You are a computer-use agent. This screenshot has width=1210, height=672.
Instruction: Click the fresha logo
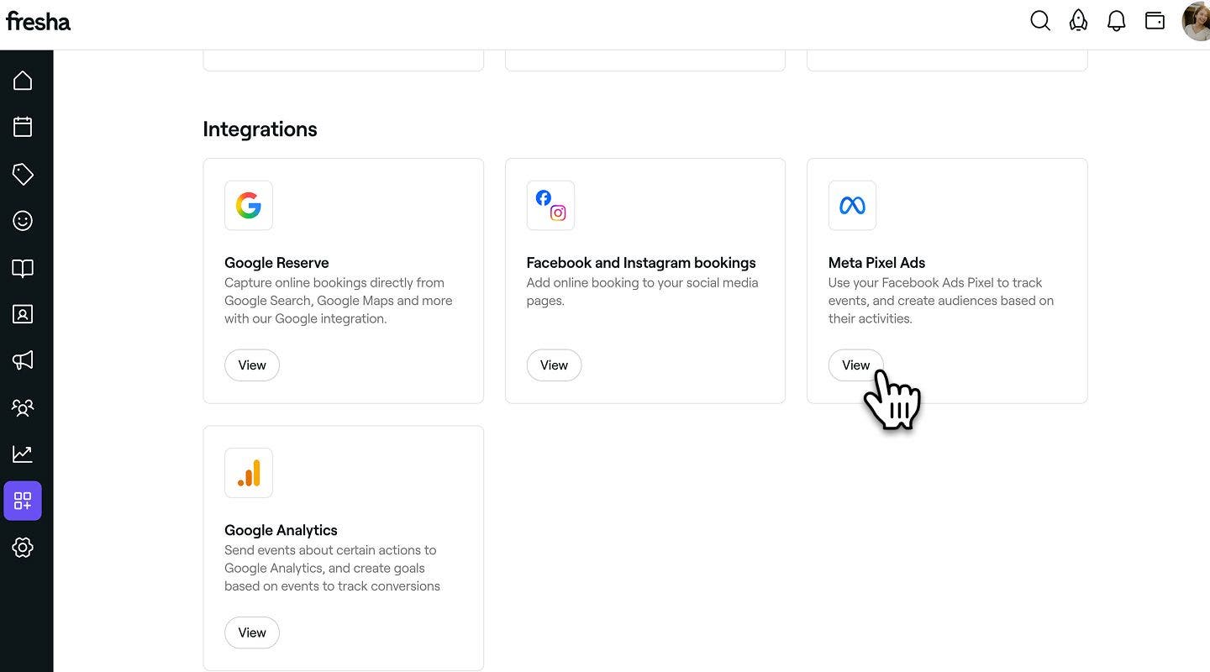(39, 21)
